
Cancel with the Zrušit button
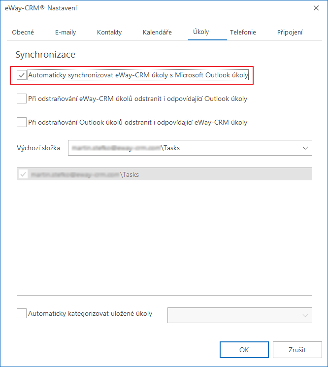tap(297, 350)
